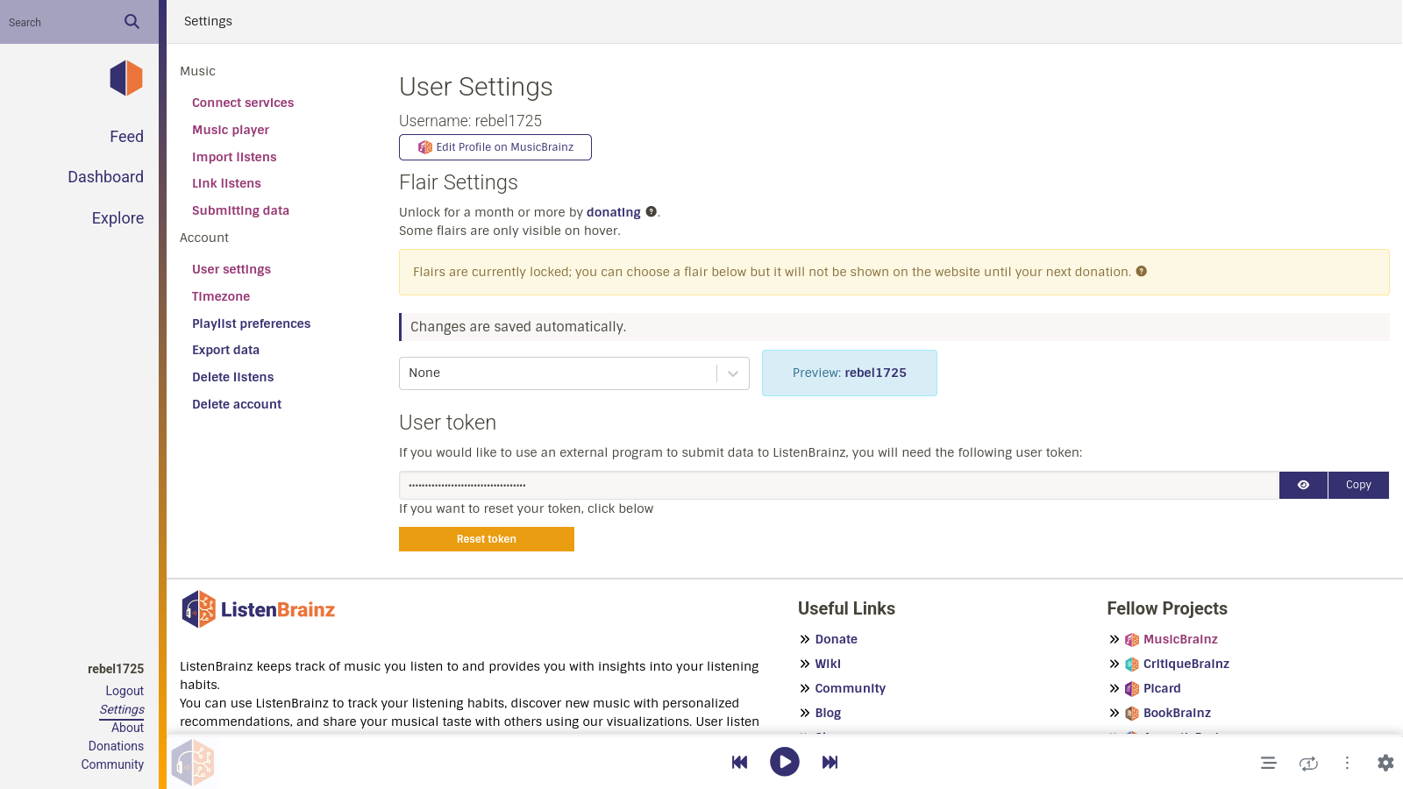Open Delete account page
The image size is (1403, 789).
click(x=237, y=404)
